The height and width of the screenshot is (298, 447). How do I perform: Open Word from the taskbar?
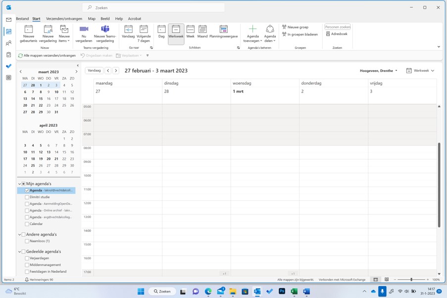[306, 291]
